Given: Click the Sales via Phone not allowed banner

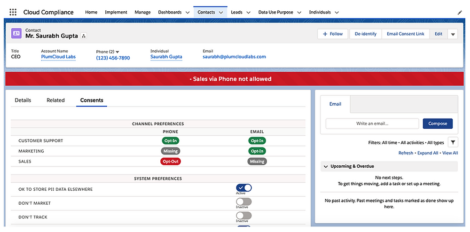Looking at the screenshot, I should [235, 79].
